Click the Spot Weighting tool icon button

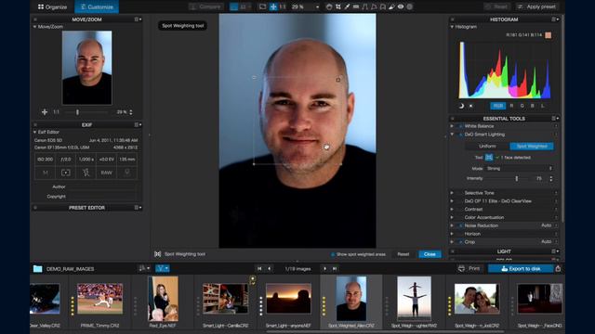coord(489,157)
